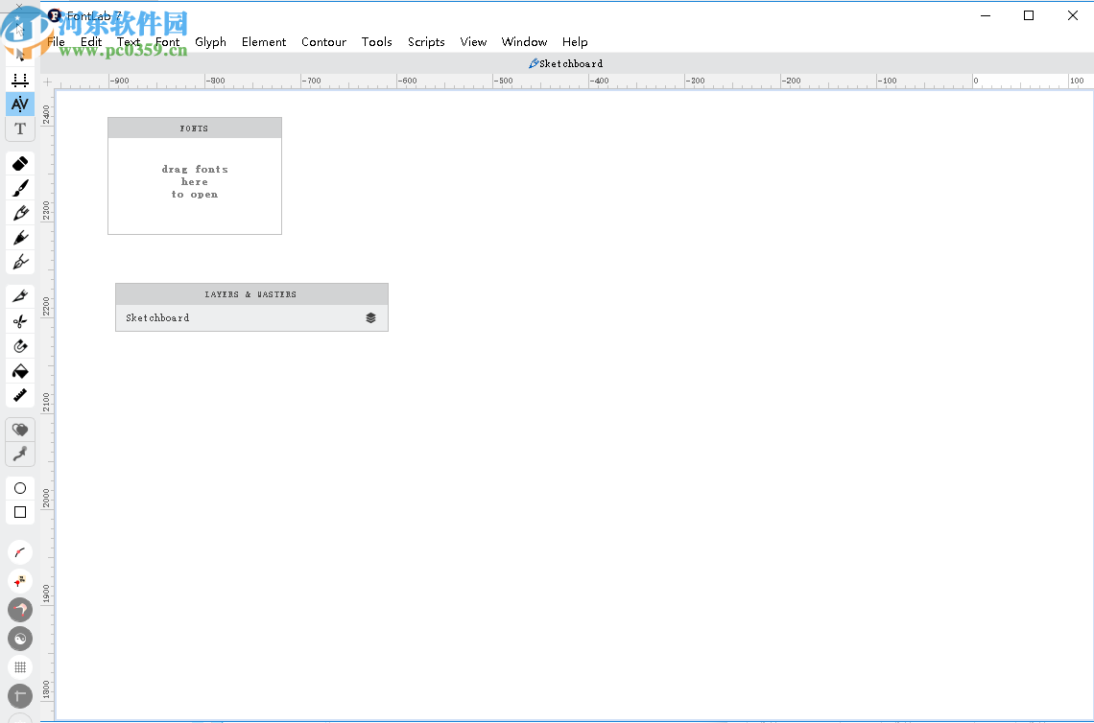Select the hearts Glue tool
This screenshot has width=1094, height=723.
click(x=20, y=430)
